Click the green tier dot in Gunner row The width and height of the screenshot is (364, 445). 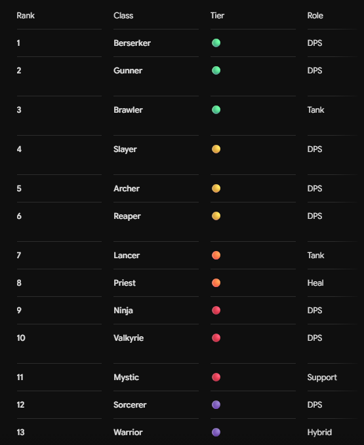(x=216, y=70)
